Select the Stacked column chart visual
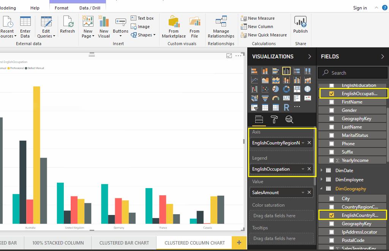The image size is (389, 251). click(x=265, y=71)
